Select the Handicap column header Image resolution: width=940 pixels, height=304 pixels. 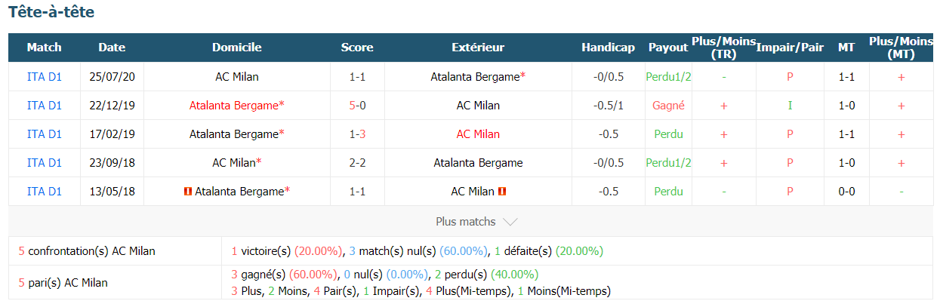[608, 48]
